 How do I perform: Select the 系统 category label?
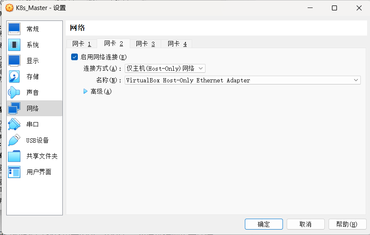(x=33, y=45)
